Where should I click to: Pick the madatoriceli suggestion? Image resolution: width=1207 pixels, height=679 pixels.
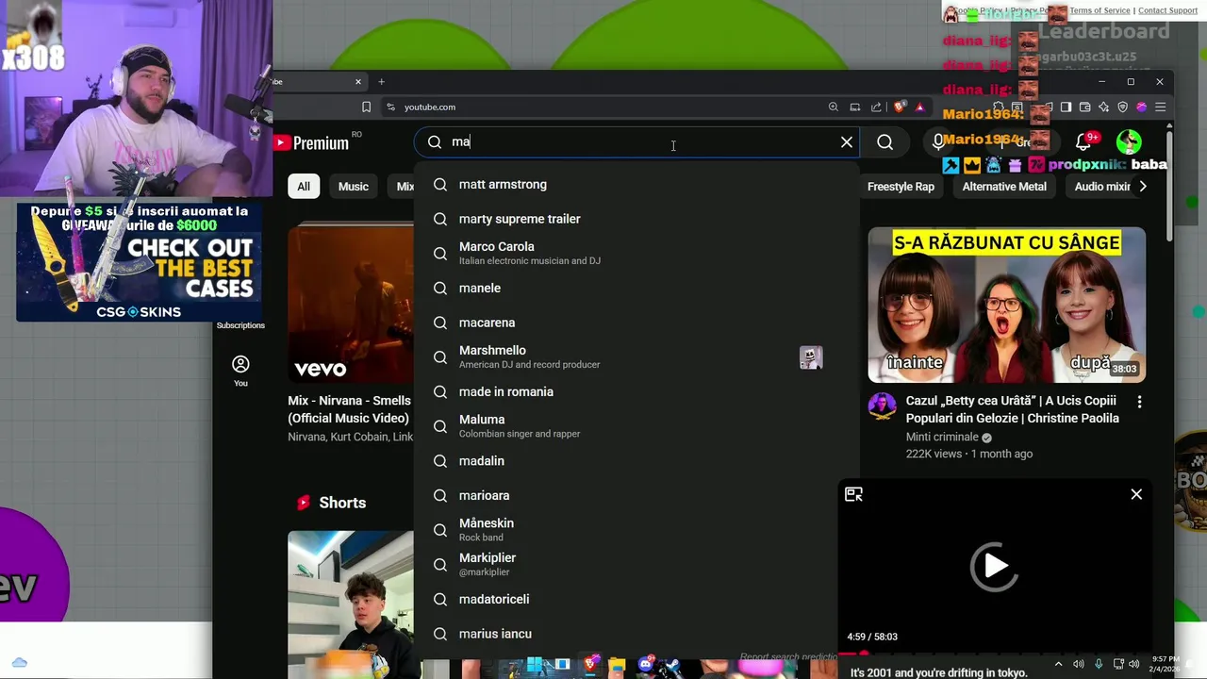tap(637, 599)
